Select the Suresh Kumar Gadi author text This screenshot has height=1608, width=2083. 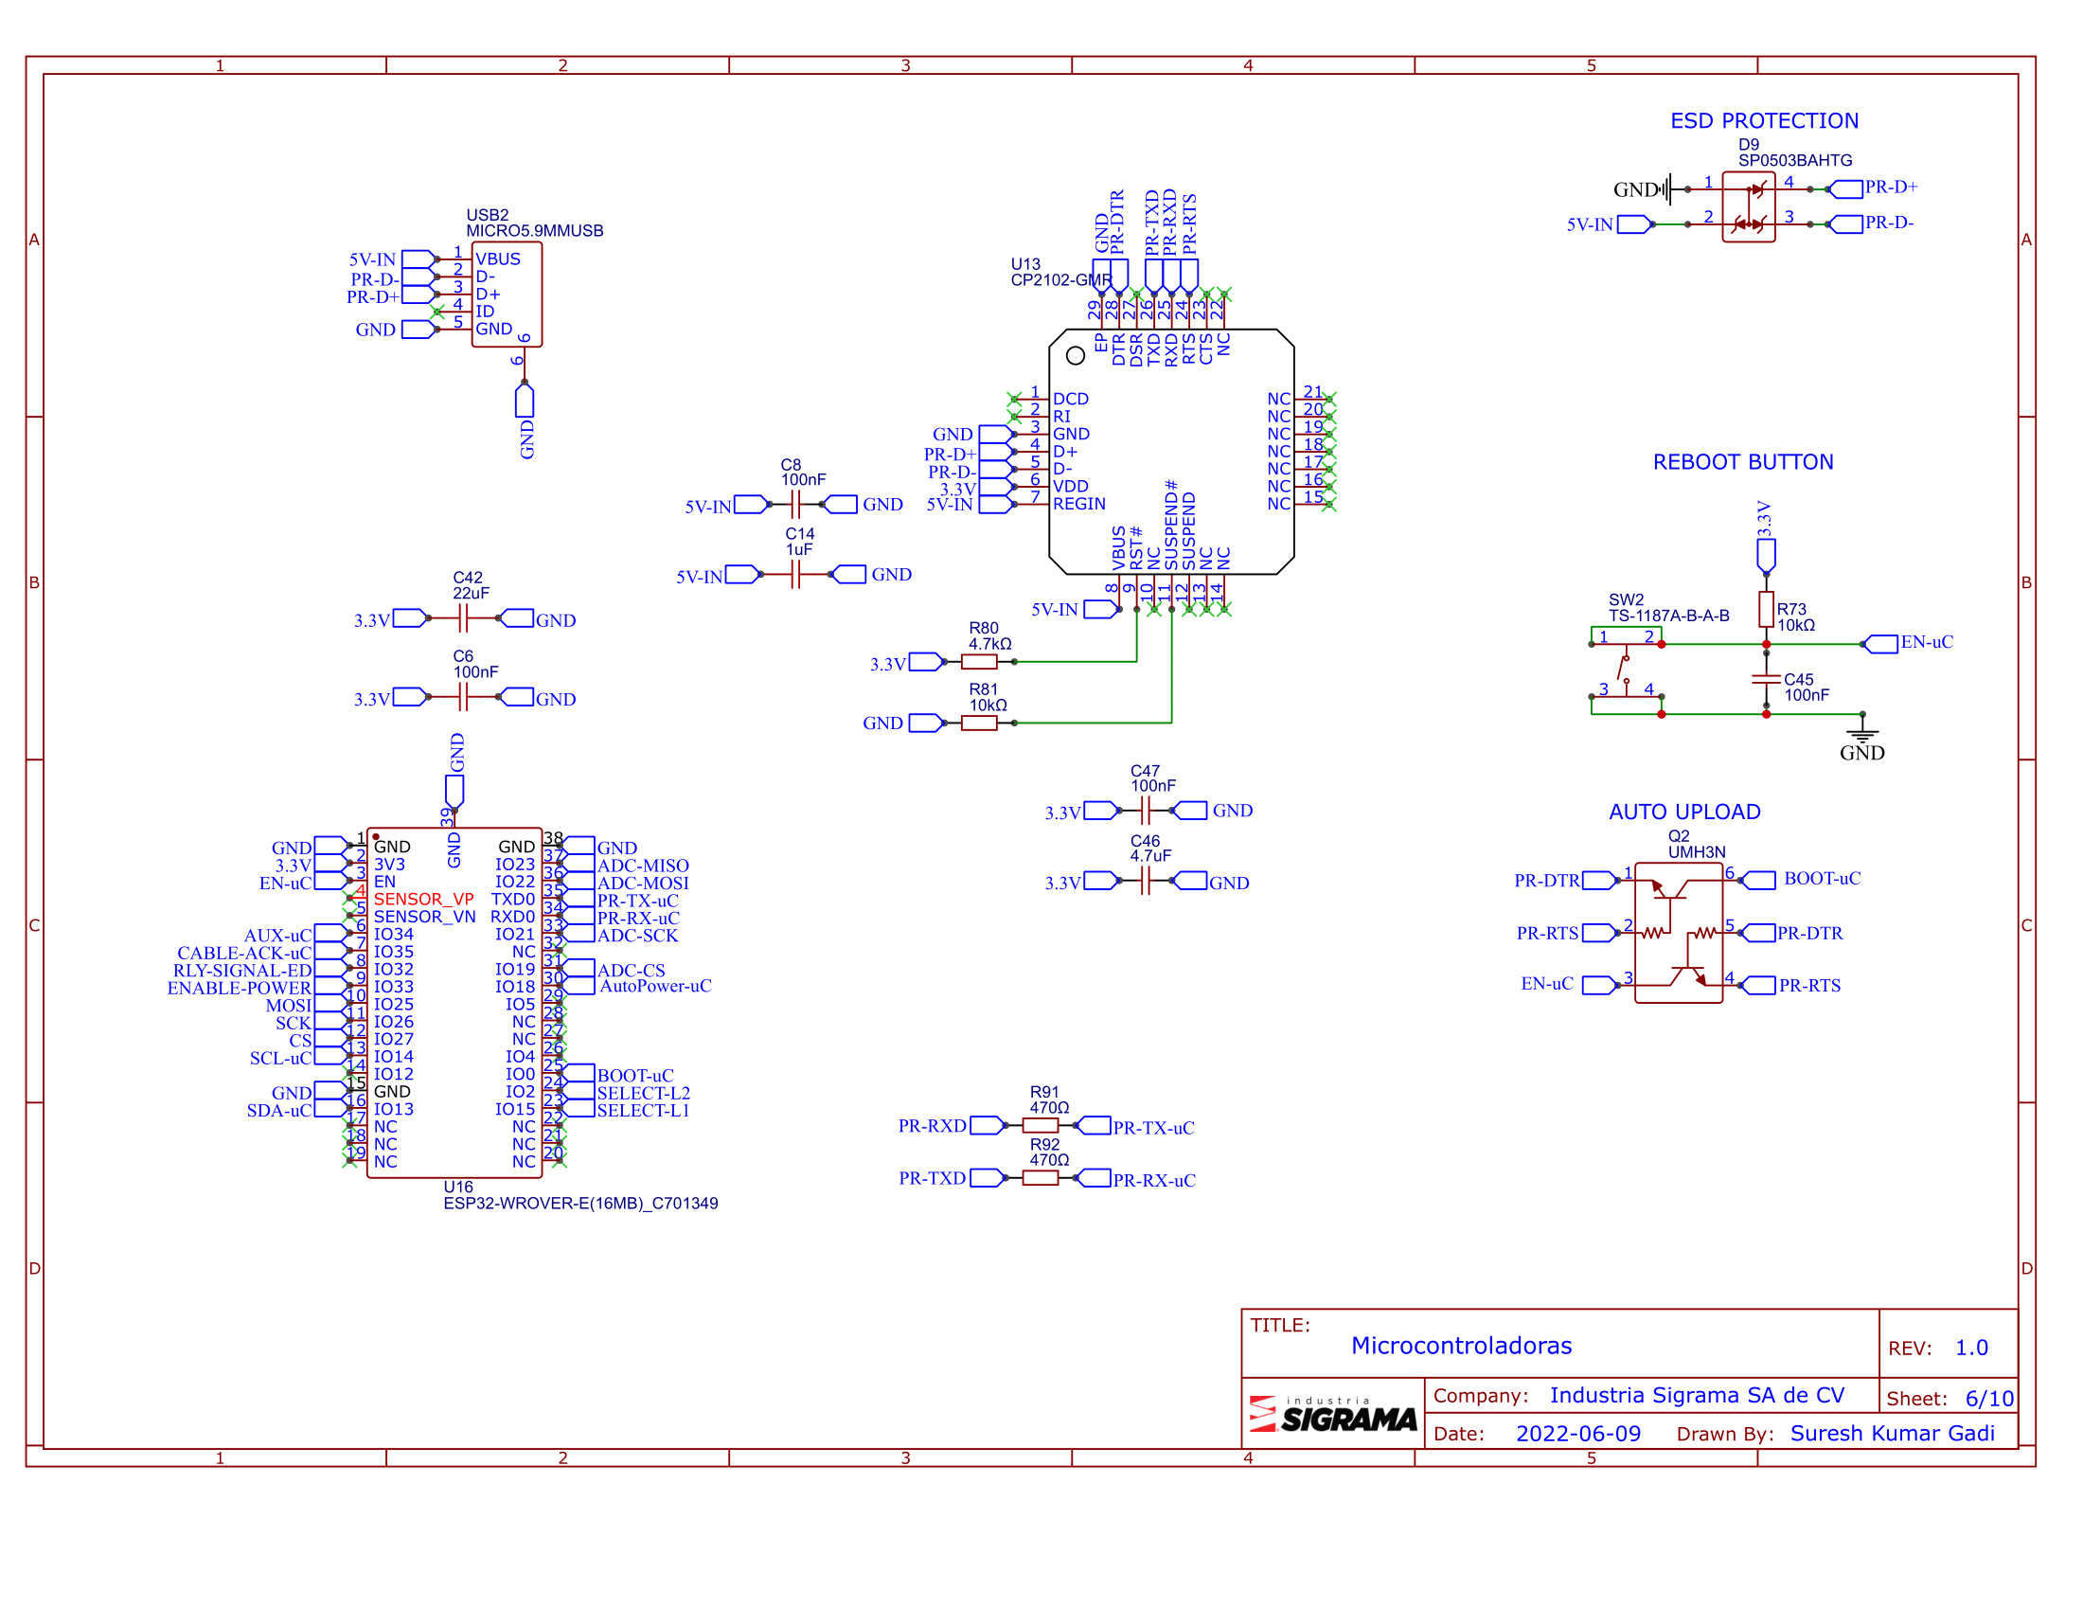pyautogui.click(x=1892, y=1434)
